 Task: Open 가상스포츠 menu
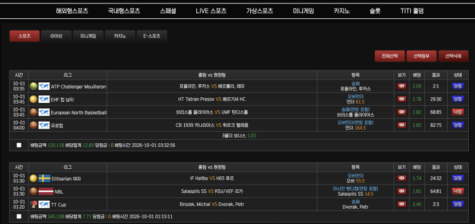click(259, 11)
